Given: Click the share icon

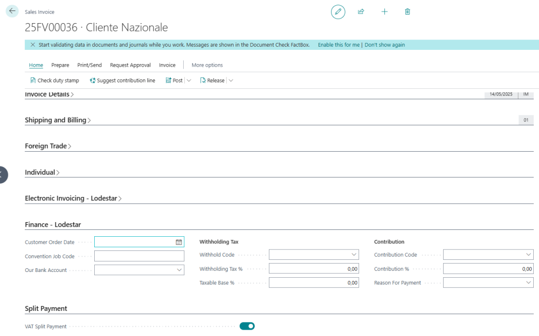Looking at the screenshot, I should pyautogui.click(x=361, y=12).
